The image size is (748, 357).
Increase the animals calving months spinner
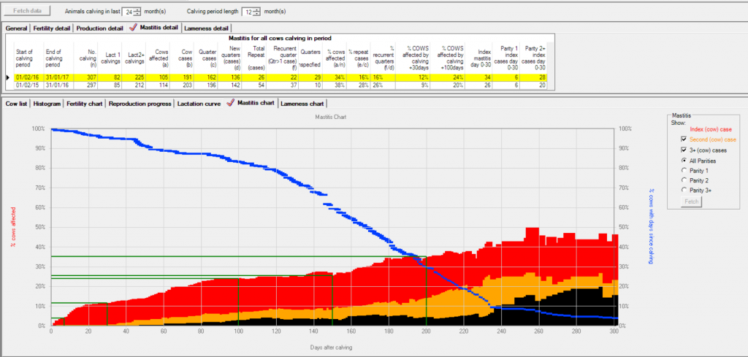click(x=137, y=9)
